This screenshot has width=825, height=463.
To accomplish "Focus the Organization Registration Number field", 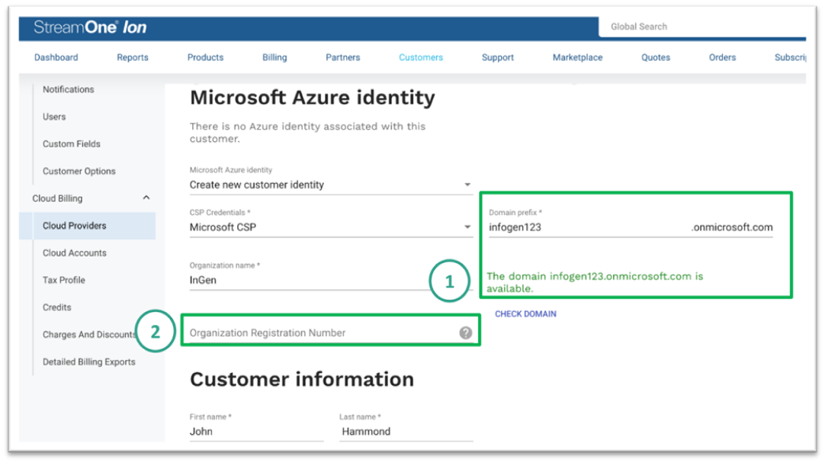I will point(320,333).
